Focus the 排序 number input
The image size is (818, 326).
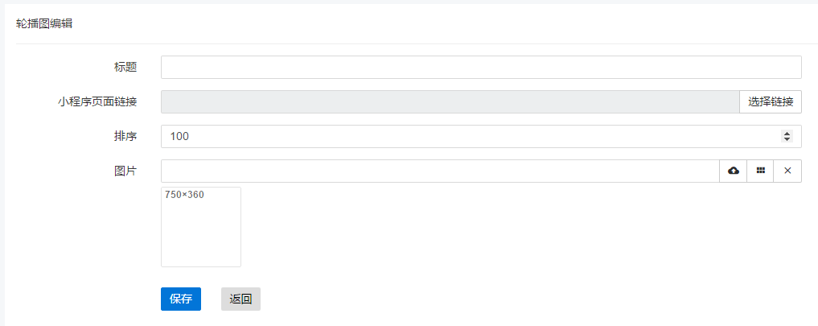[x=481, y=136]
